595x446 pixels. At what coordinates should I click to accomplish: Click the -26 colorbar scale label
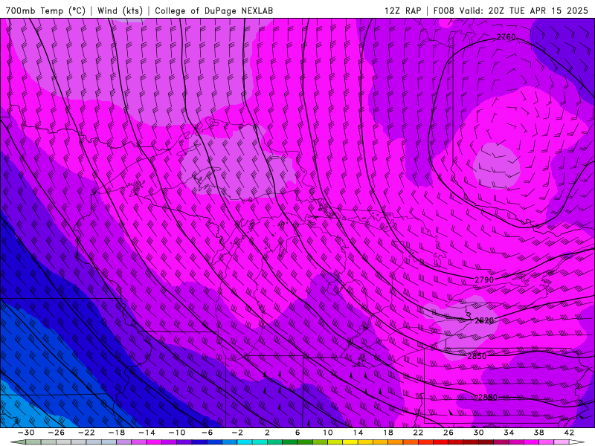57,433
